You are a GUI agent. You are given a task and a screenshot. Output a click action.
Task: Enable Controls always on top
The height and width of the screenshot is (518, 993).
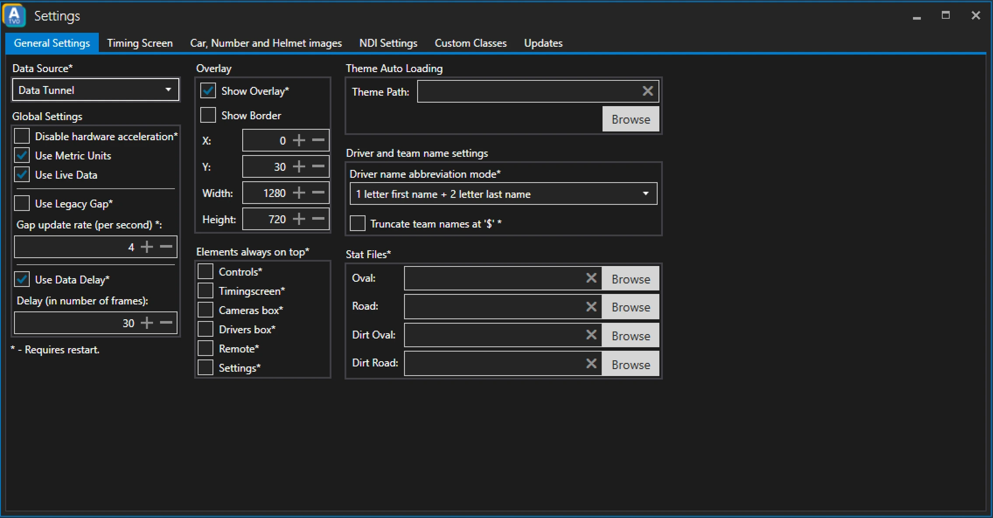pos(206,271)
